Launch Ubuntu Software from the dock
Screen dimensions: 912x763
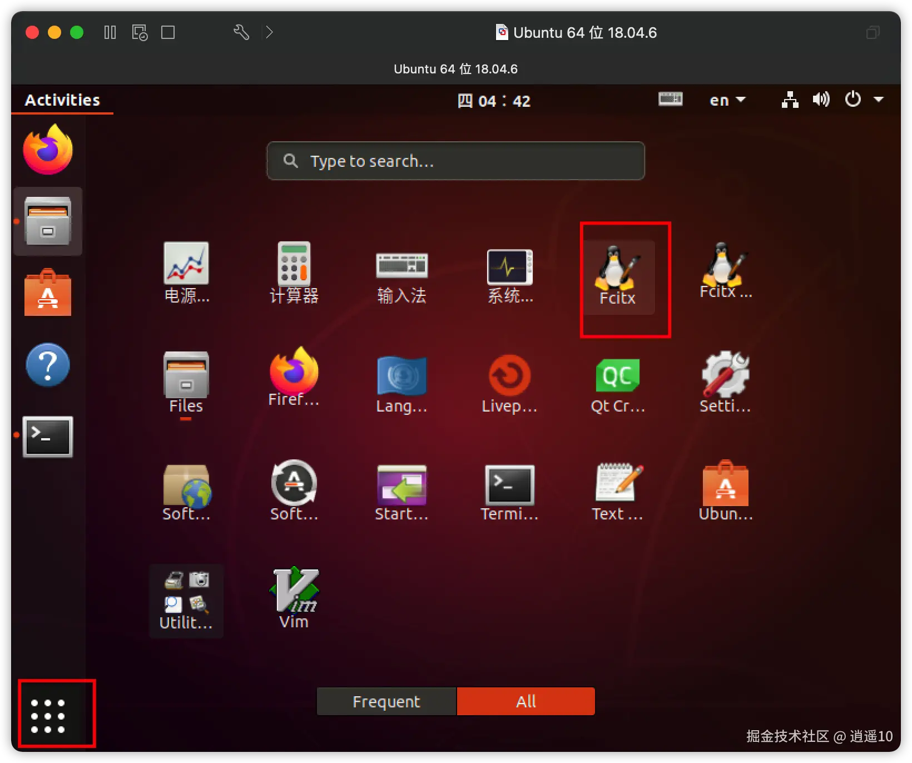(48, 293)
